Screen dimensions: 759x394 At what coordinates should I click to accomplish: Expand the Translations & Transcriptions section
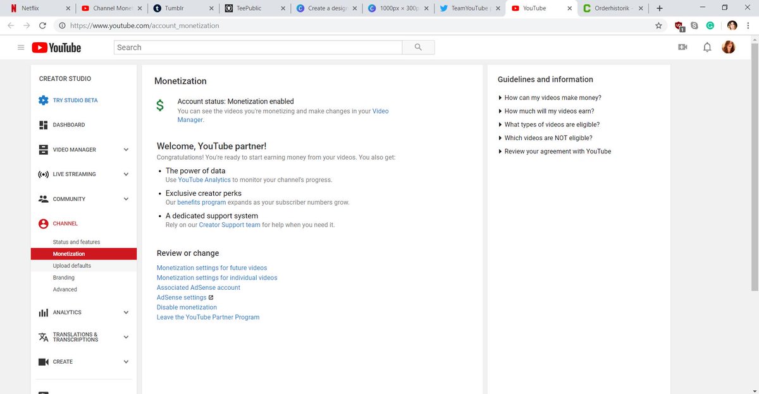tap(126, 337)
